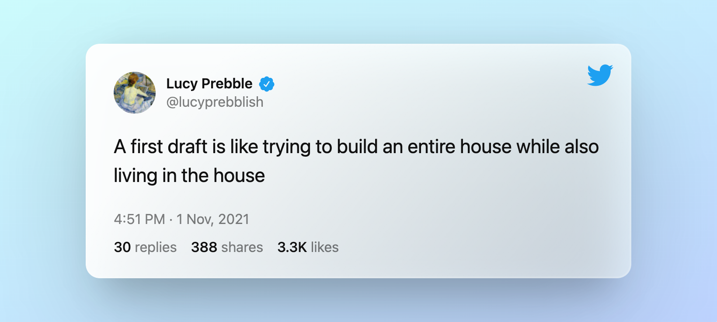Click the tweet's first line of text
This screenshot has height=322, width=717.
[x=356, y=147]
